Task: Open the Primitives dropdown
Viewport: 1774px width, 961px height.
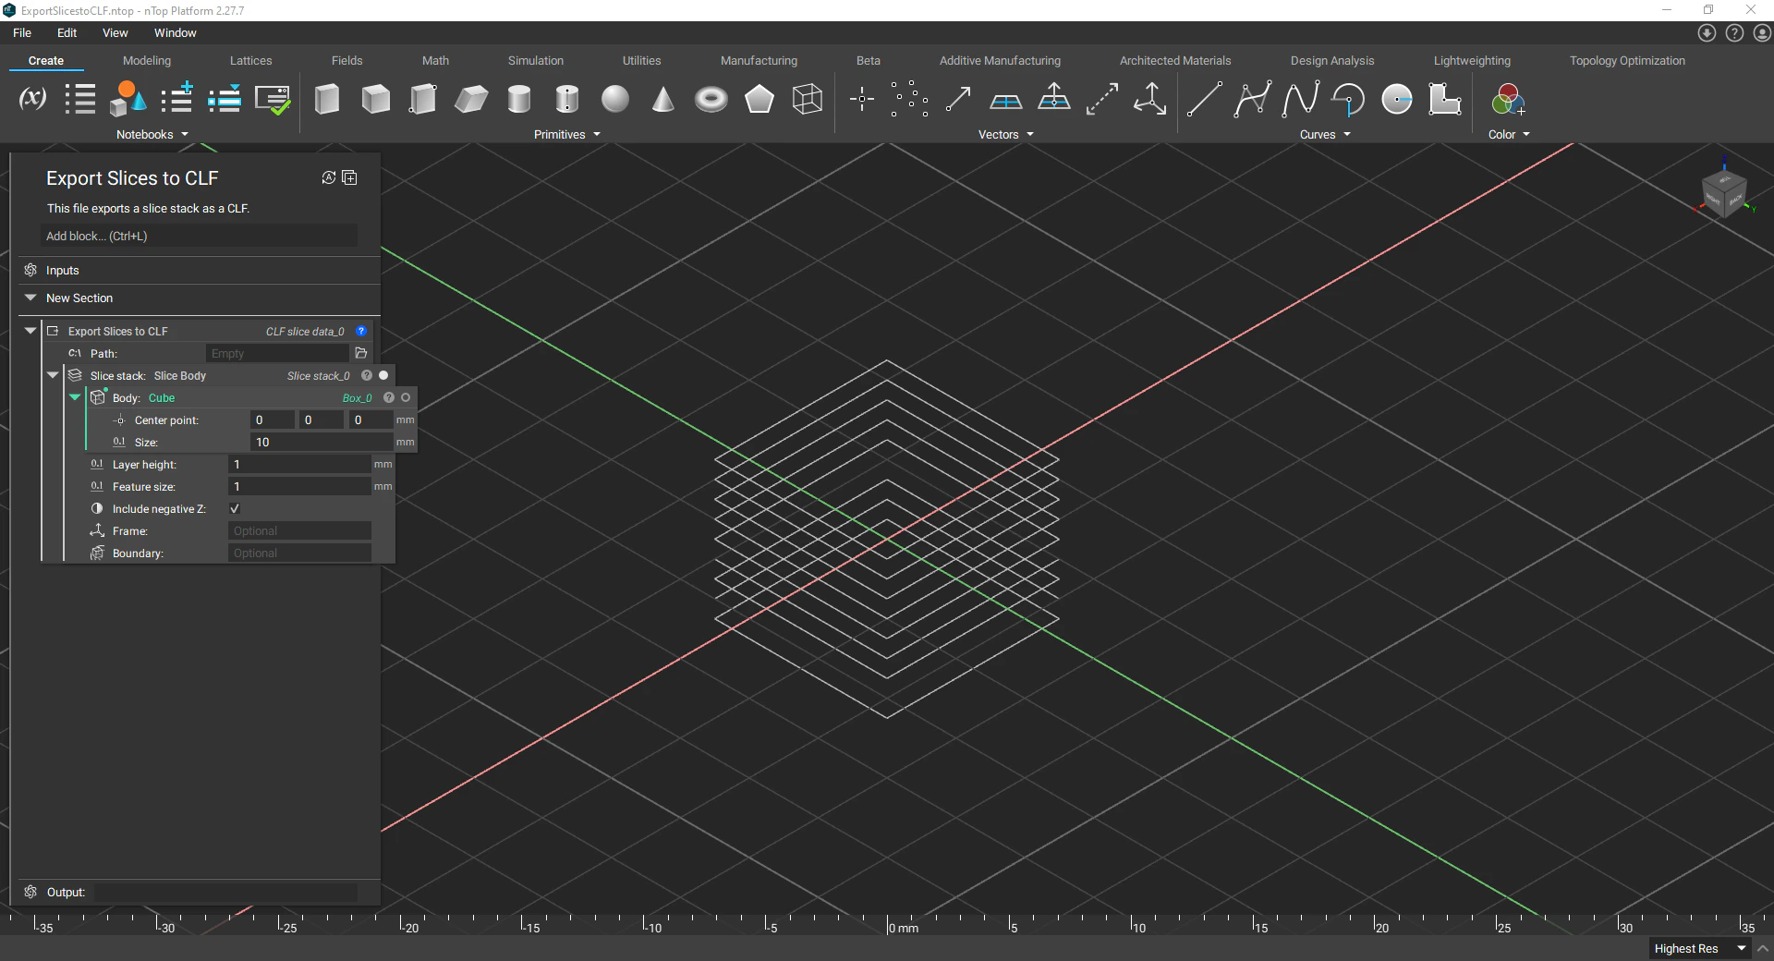Action: tap(596, 134)
